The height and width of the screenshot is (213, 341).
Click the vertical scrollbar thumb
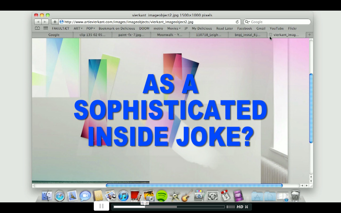pyautogui.click(x=311, y=108)
